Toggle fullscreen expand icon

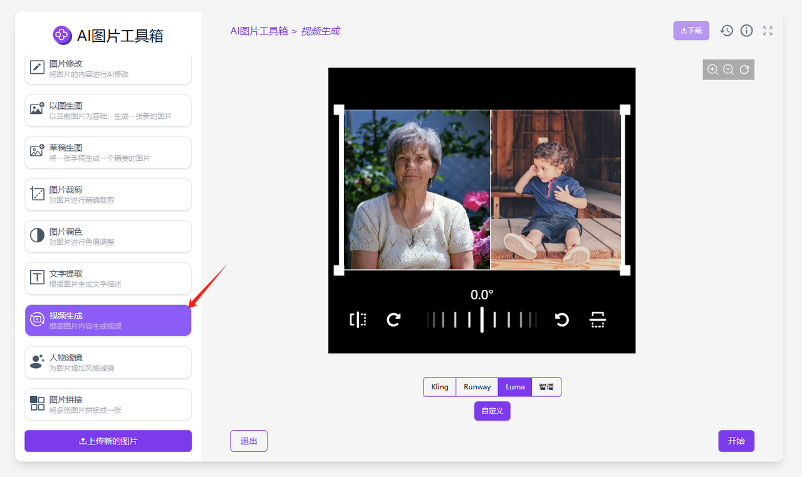coord(768,31)
